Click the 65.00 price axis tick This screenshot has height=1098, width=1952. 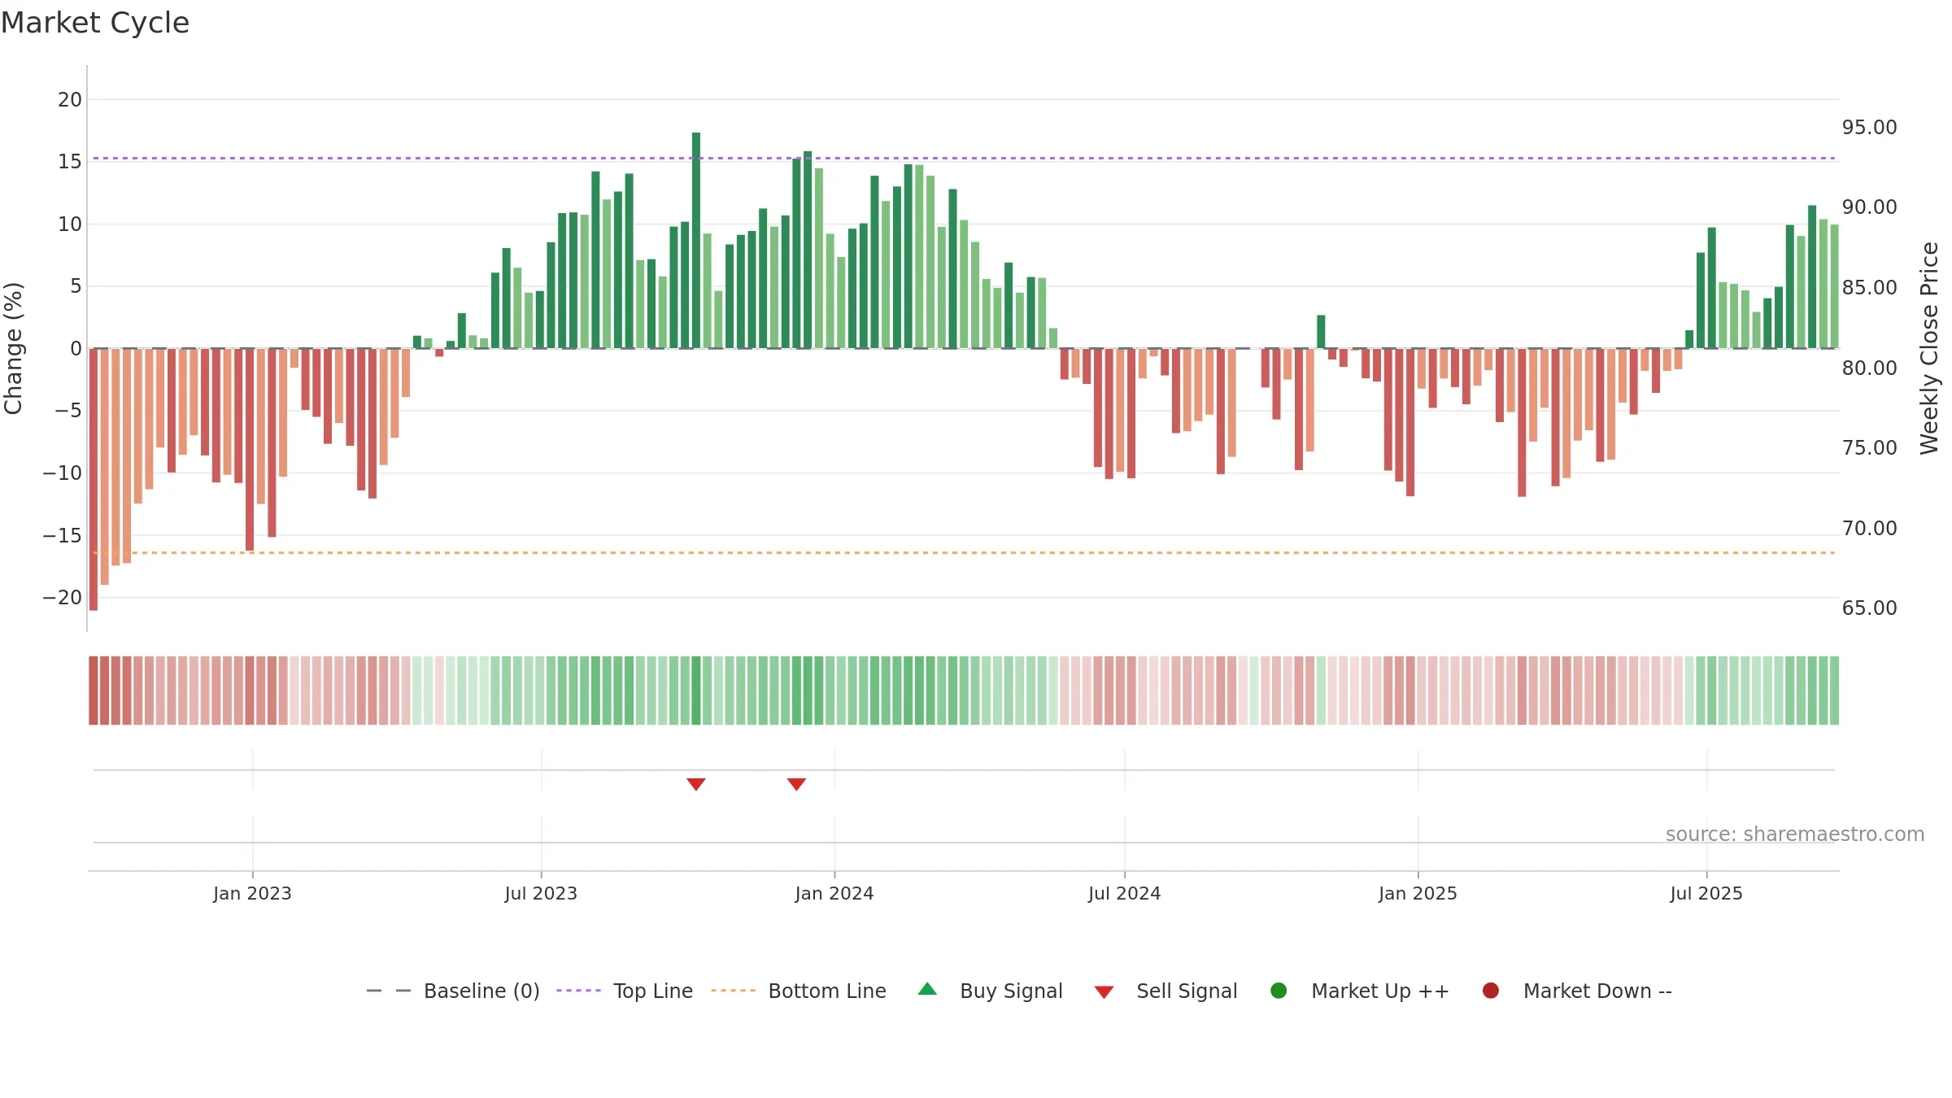point(1869,608)
